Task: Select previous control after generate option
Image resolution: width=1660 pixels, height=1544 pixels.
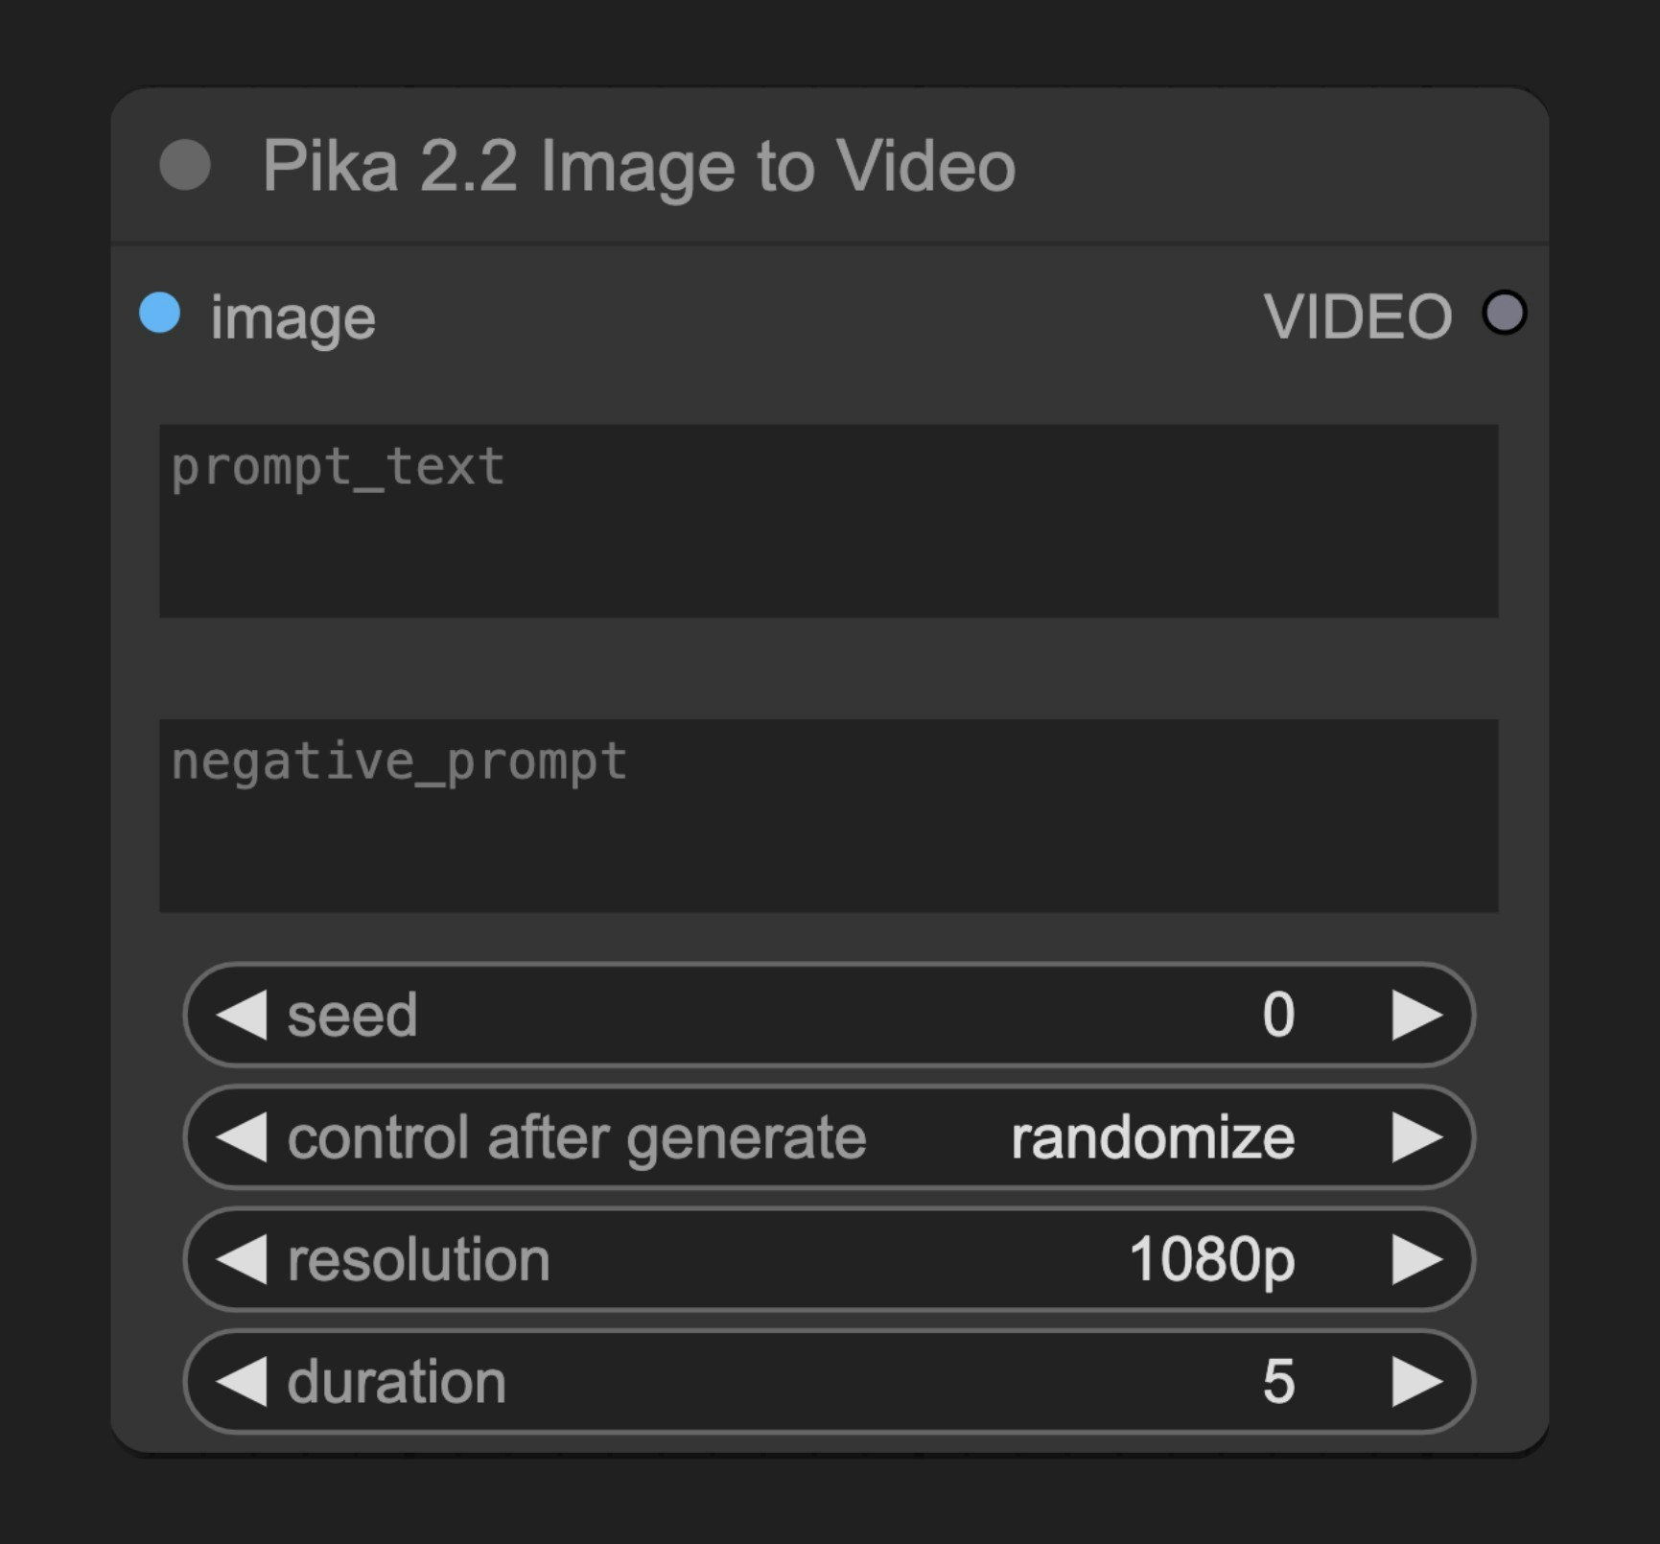Action: 242,1137
